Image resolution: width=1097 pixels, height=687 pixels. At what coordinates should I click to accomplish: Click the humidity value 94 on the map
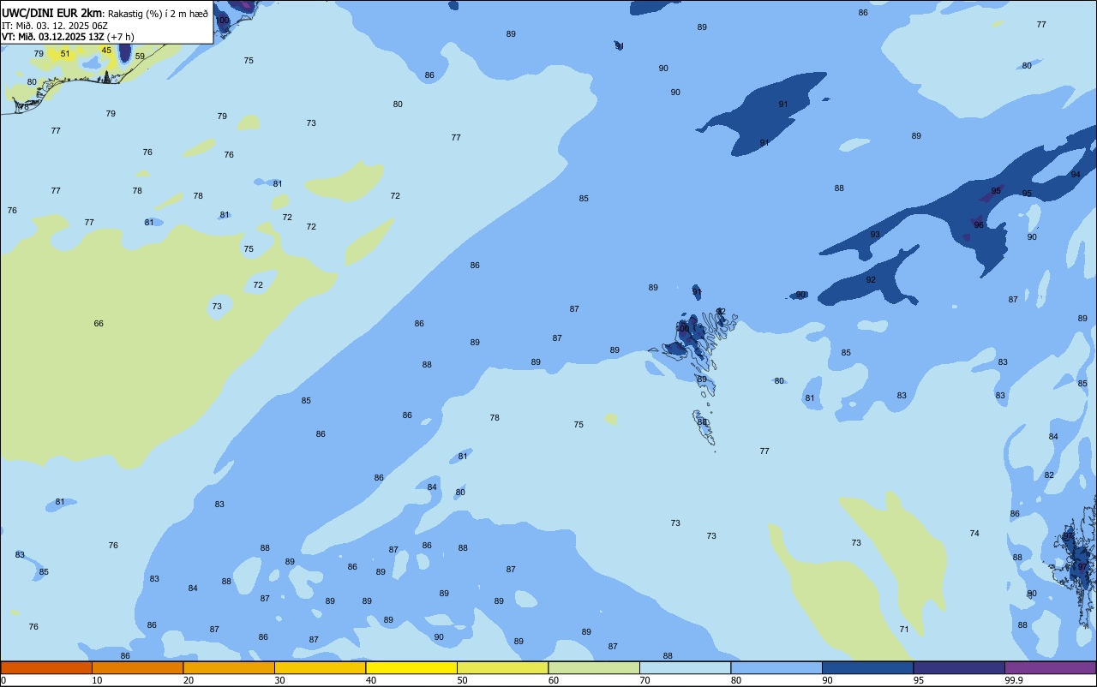pyautogui.click(x=1076, y=175)
